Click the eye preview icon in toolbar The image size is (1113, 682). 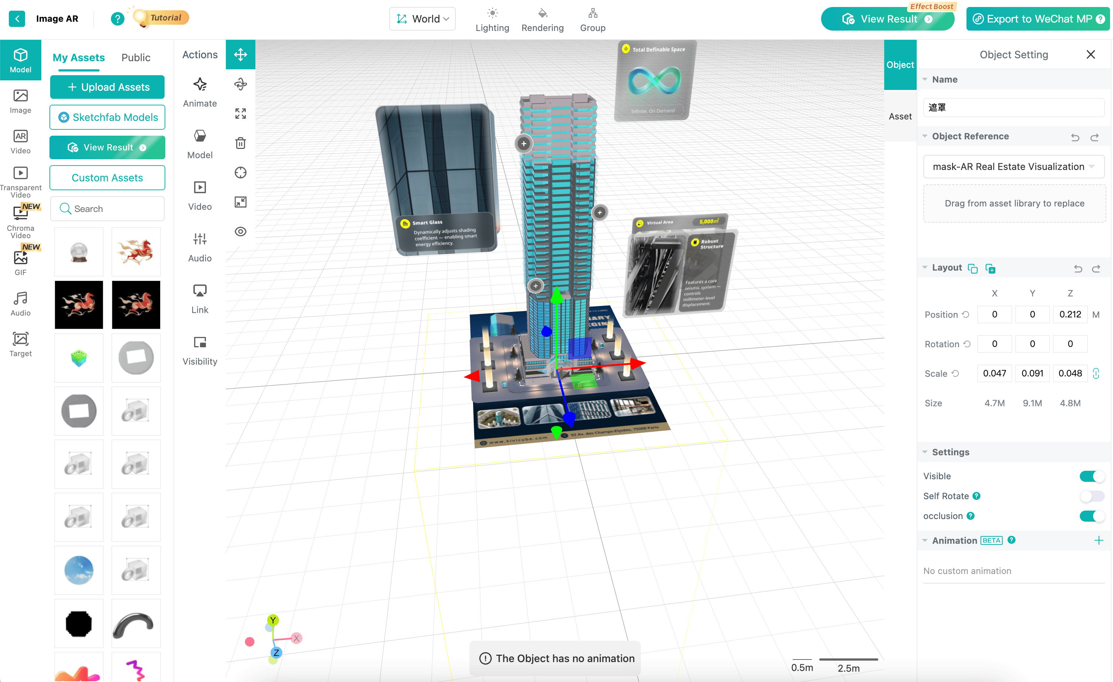[x=240, y=232]
